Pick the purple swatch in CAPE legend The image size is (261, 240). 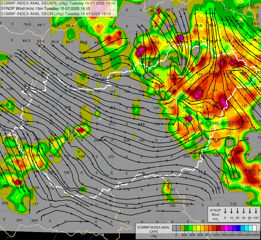pos(230,228)
